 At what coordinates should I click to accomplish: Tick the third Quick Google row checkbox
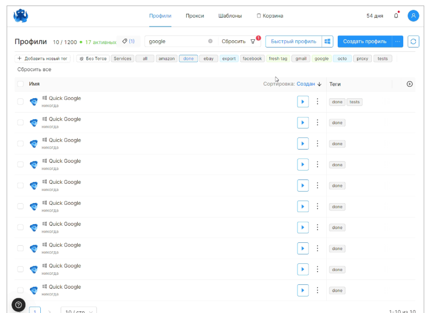[x=20, y=144]
